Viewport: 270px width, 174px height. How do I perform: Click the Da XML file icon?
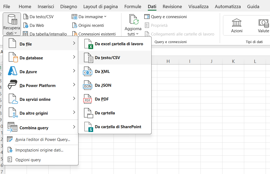(87, 72)
